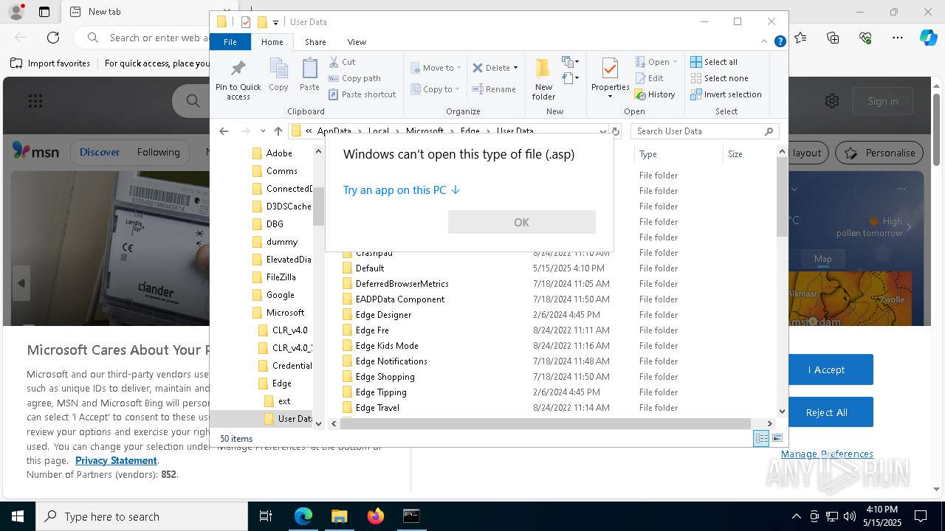
Task: Open the File menu tab
Action: (x=230, y=42)
